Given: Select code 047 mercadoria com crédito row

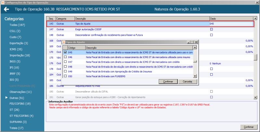Looking at the screenshot, I should click(128, 62).
